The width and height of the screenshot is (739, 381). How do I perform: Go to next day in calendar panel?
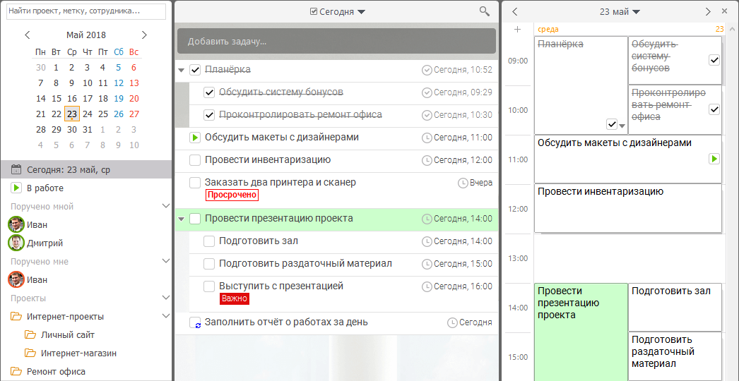pyautogui.click(x=708, y=12)
